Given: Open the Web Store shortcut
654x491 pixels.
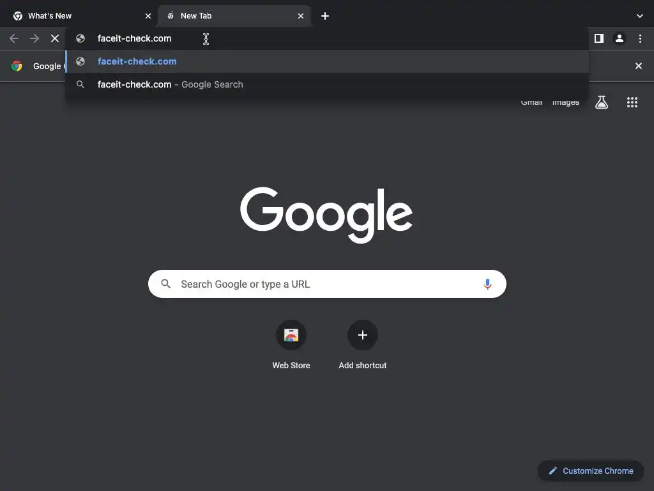Looking at the screenshot, I should [291, 345].
